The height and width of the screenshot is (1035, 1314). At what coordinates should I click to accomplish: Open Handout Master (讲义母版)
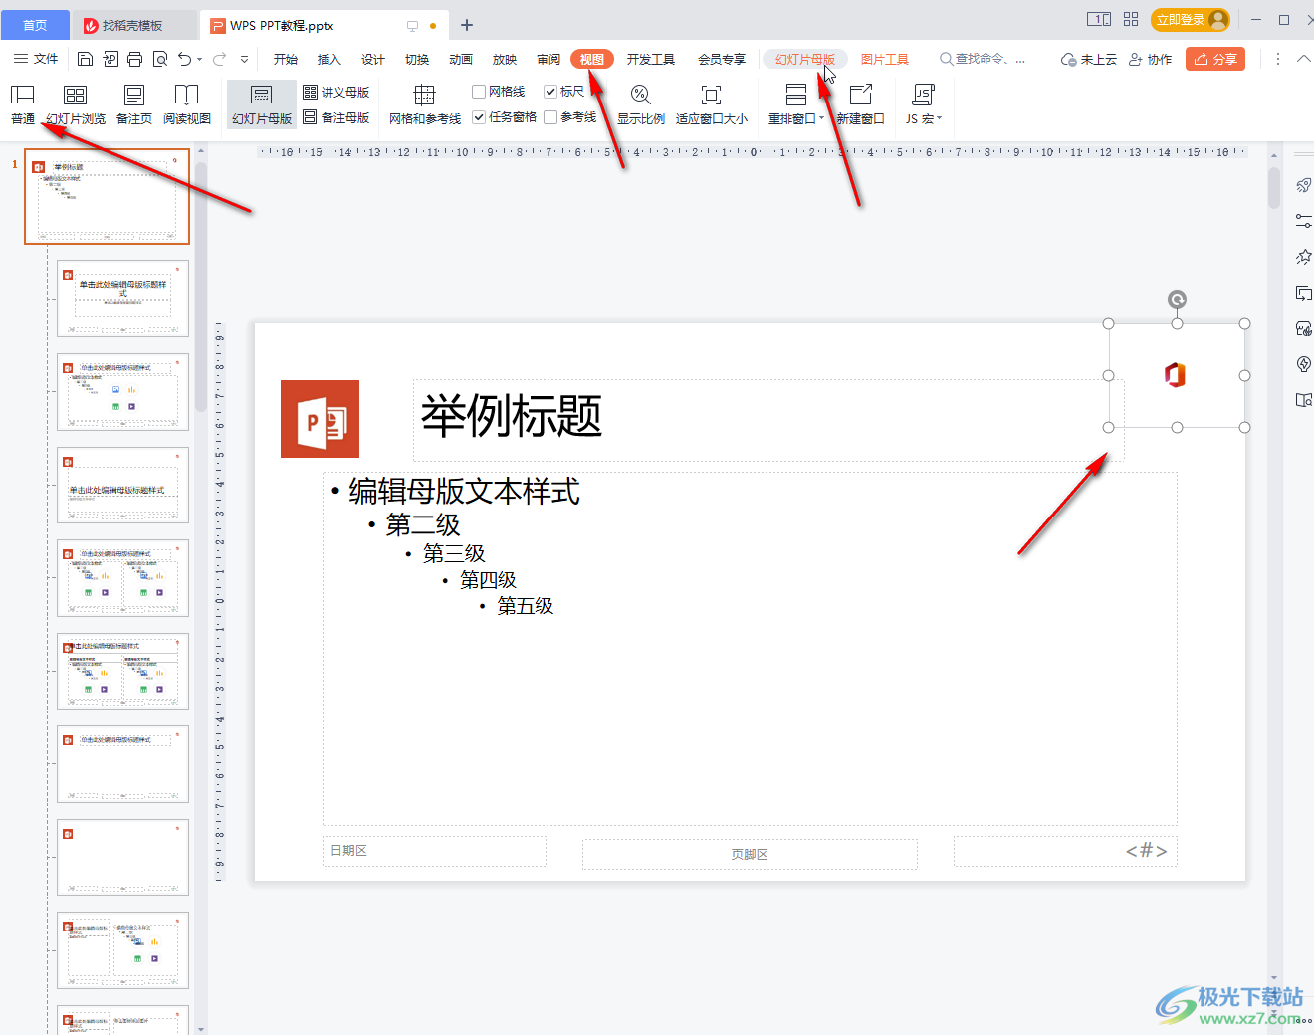[336, 93]
